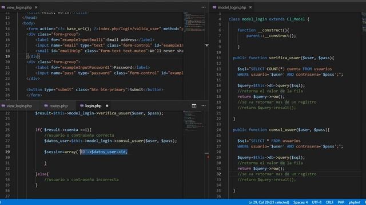Click line number 19 in view_login.php editor
This screenshot has height=205, width=366.
7,56
